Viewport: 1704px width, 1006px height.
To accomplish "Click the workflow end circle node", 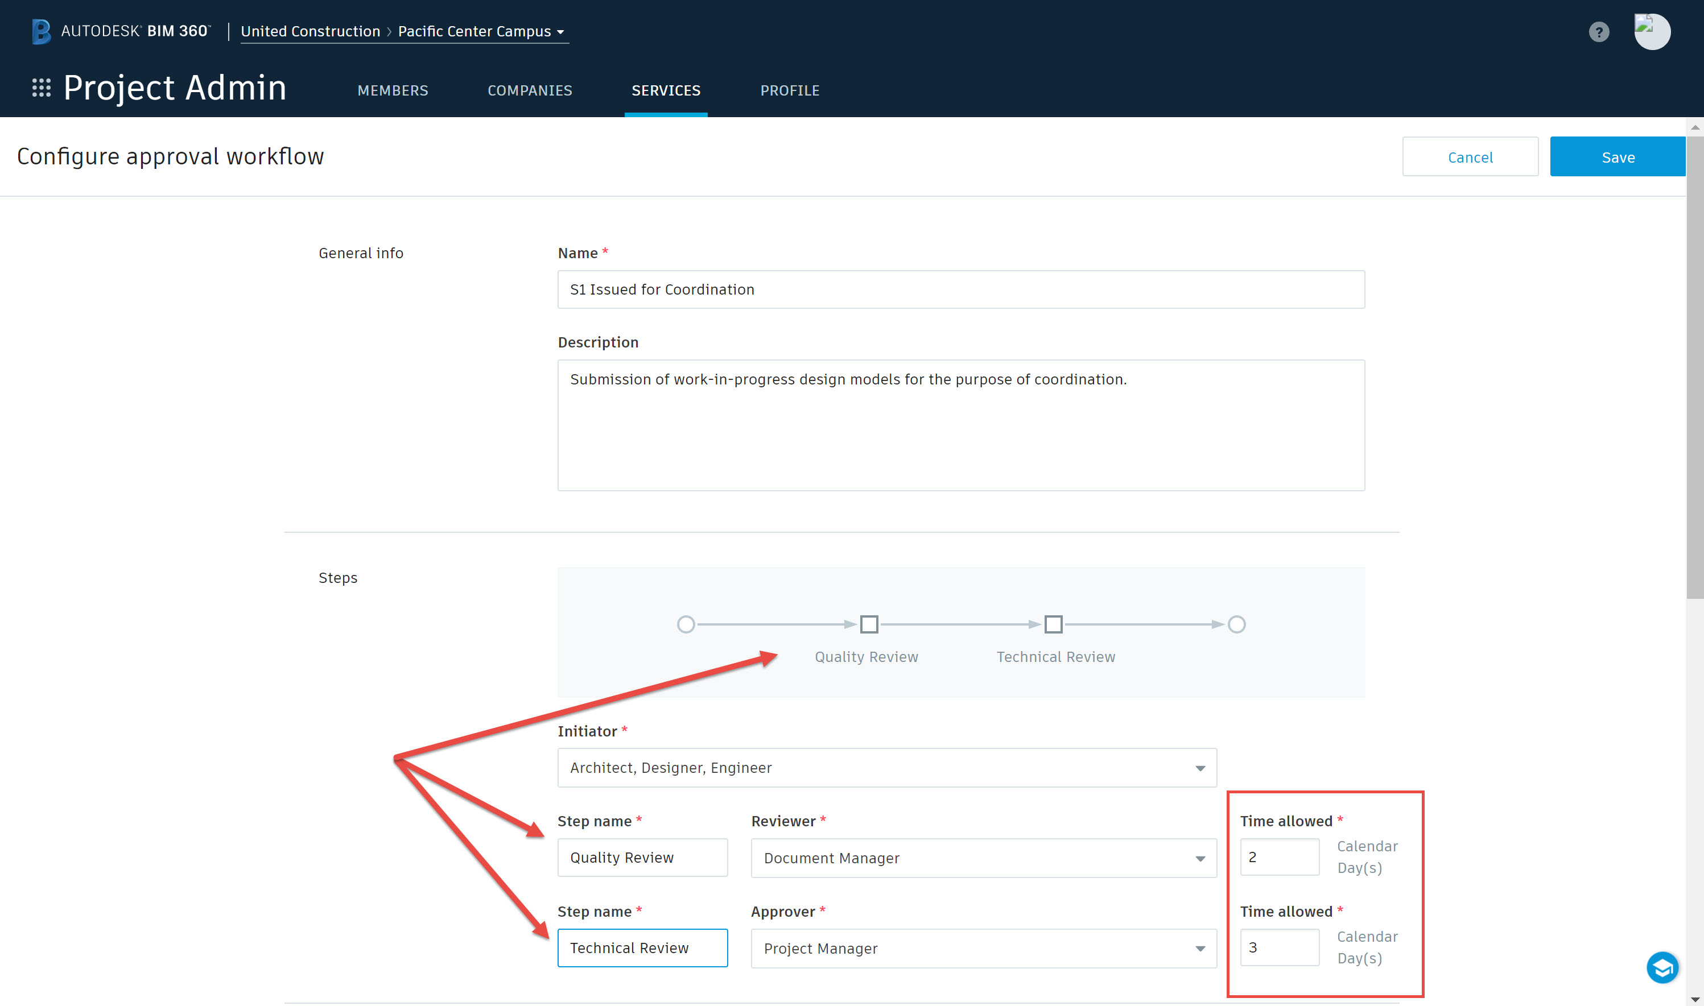I will tap(1236, 624).
